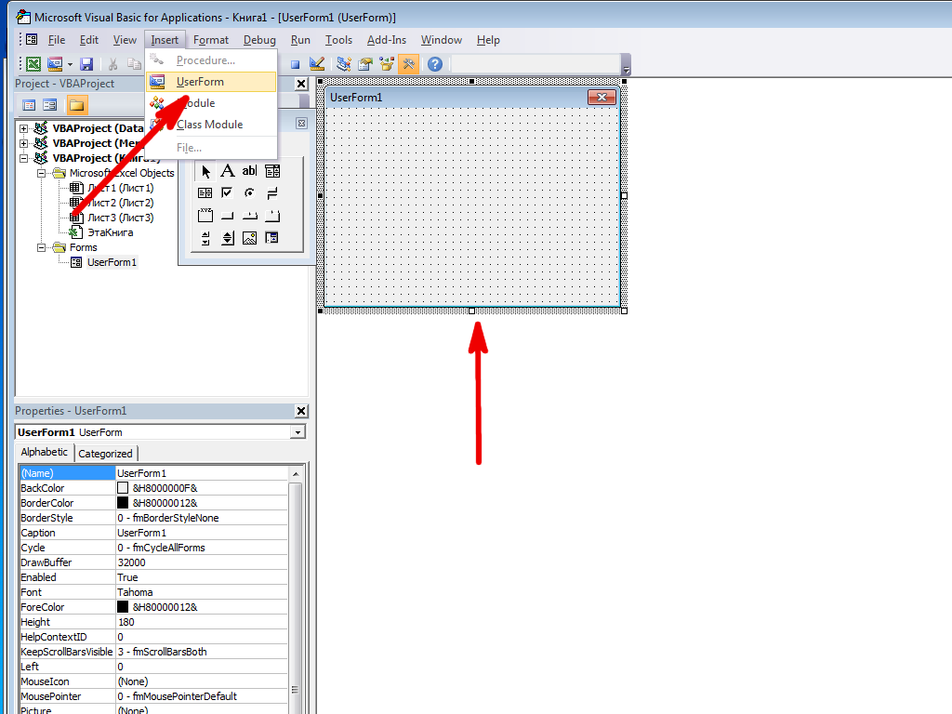Expand the VBAProject (Data…) tree node
Image resolution: width=952 pixels, height=714 pixels.
(23, 128)
